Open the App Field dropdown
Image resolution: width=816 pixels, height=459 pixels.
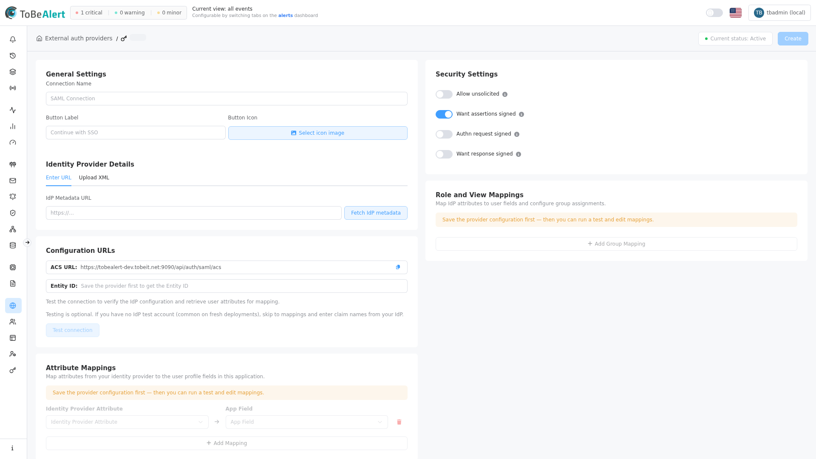pyautogui.click(x=306, y=422)
